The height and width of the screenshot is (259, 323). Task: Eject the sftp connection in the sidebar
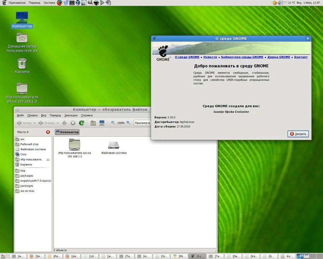[x=48, y=159]
